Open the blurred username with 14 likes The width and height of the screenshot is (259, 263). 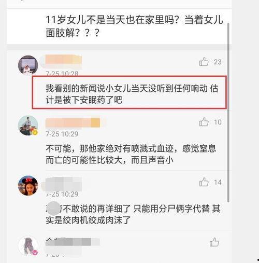pos(63,184)
